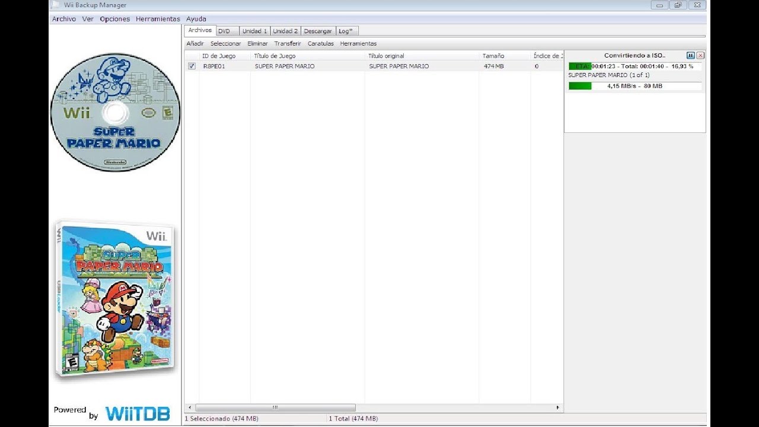The height and width of the screenshot is (427, 759).
Task: Switch to the Unidad 1 tab
Action: (254, 31)
